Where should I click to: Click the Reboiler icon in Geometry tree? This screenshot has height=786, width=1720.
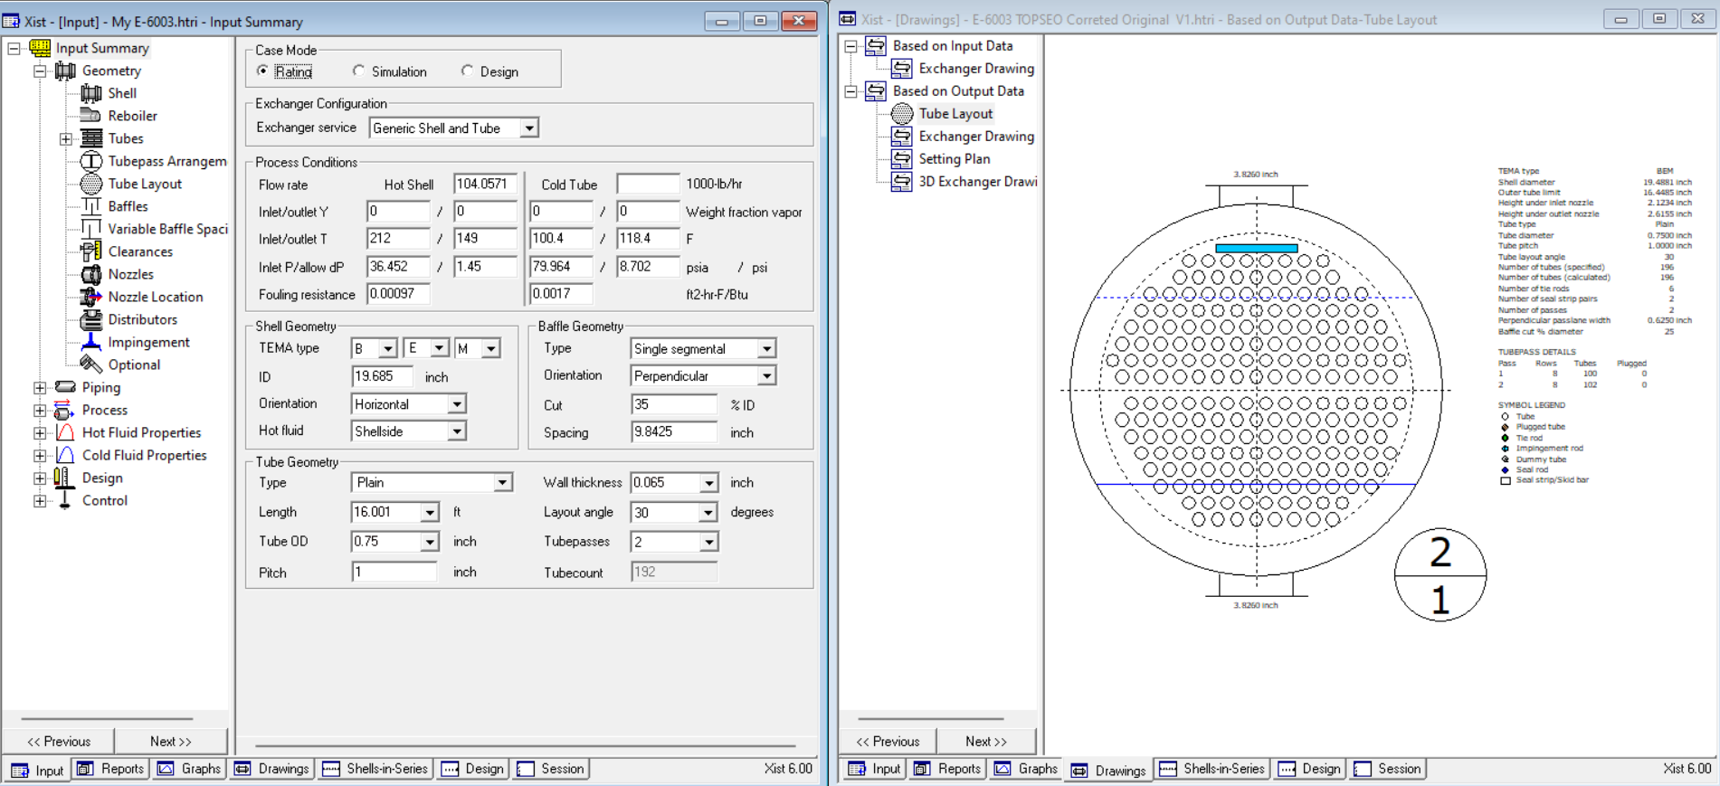(x=90, y=116)
